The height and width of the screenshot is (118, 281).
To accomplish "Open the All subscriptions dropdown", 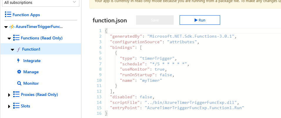I will (x=41, y=3).
